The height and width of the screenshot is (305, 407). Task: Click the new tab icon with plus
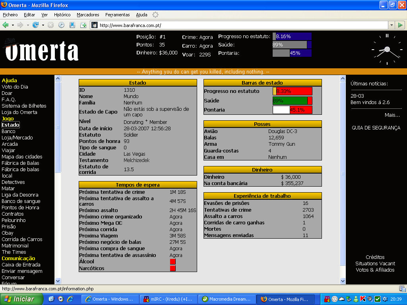coord(83,25)
